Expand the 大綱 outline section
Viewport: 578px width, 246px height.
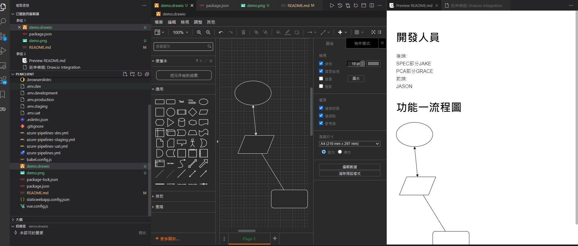click(x=19, y=220)
